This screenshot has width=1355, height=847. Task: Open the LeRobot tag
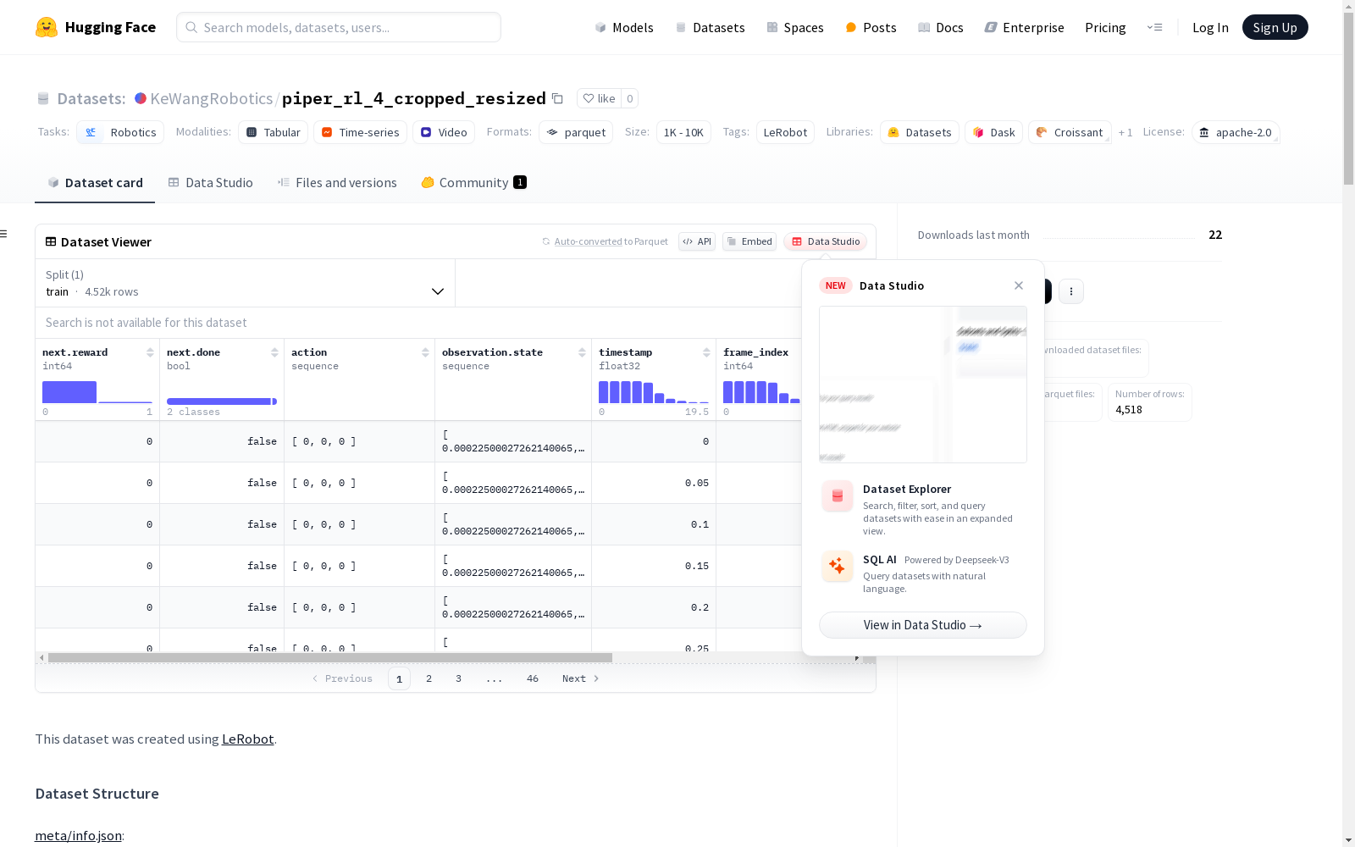click(x=785, y=132)
